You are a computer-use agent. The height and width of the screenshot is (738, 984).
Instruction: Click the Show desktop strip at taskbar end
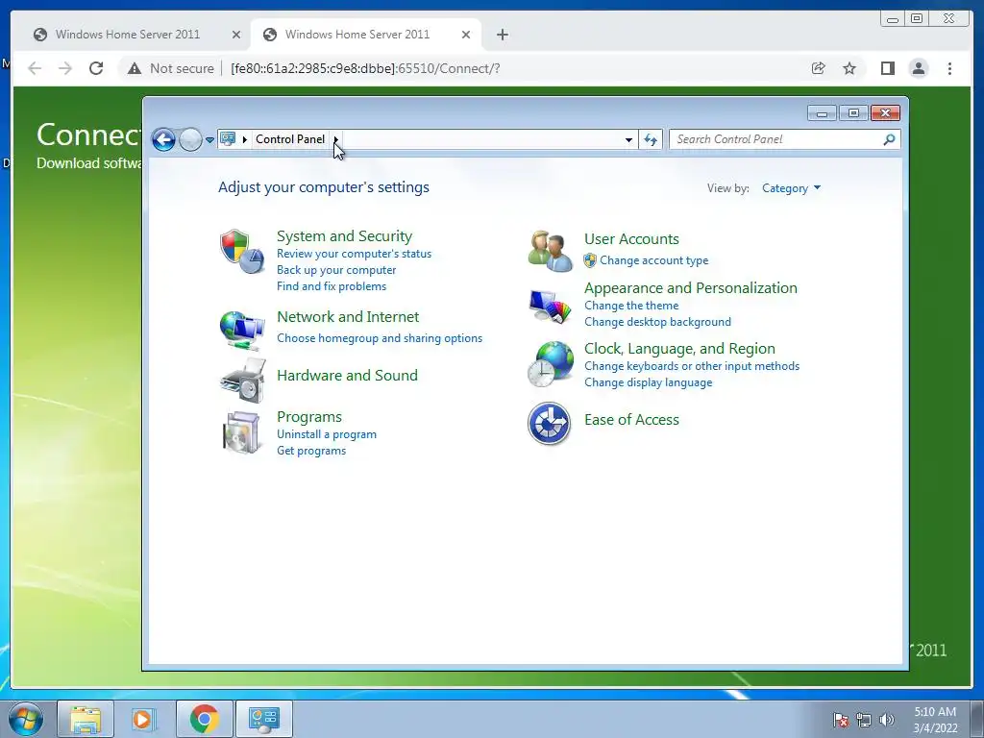(x=977, y=719)
